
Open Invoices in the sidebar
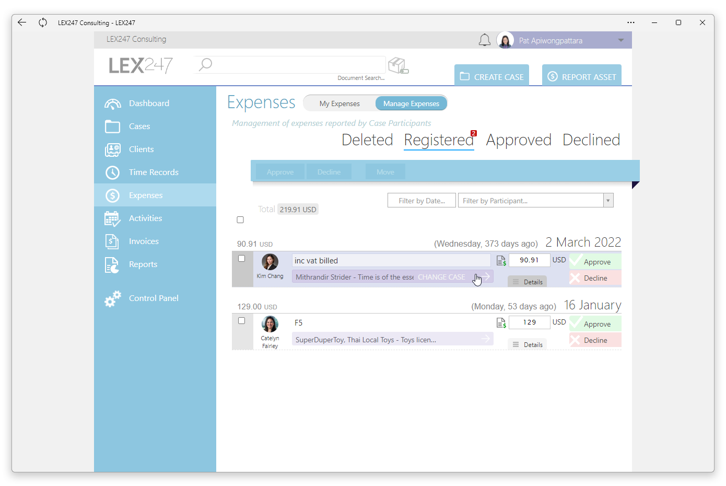coord(144,241)
